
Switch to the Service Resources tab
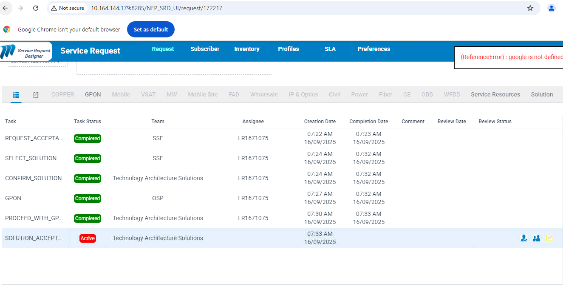point(495,94)
